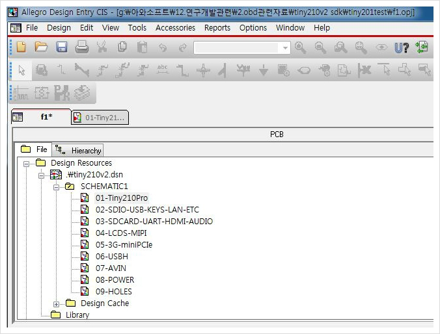Image resolution: width=440 pixels, height=334 pixels.
Task: Click the Zoom In magnifier icon
Action: (x=300, y=47)
